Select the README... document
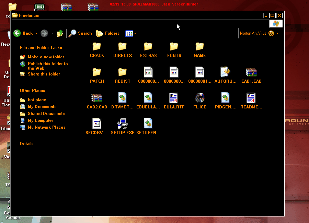 251,101
